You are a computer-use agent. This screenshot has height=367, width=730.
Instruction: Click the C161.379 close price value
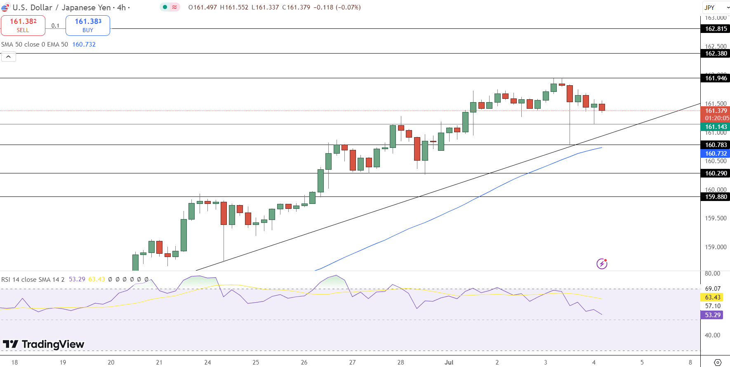click(296, 7)
